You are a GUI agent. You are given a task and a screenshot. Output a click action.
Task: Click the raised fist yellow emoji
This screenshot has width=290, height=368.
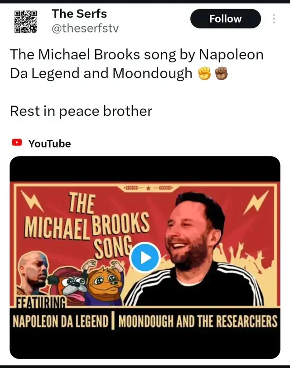coord(204,73)
